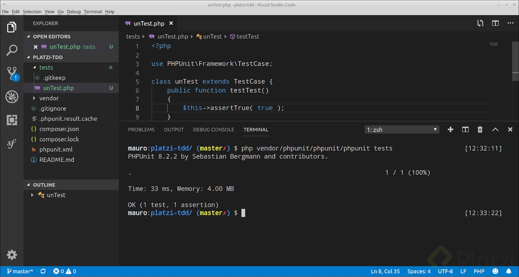Click tests breadcrumb segment
This screenshot has width=519, height=277.
pyautogui.click(x=133, y=37)
